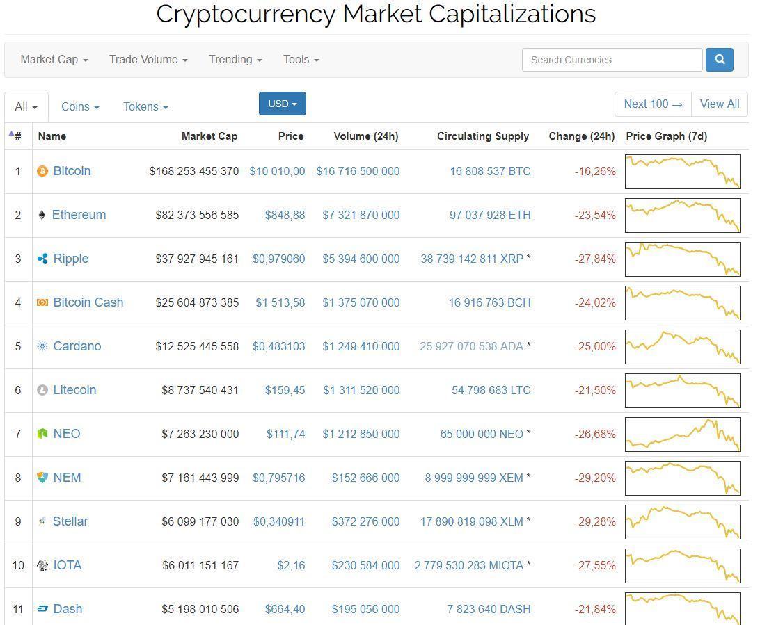Click the Cardano logo icon
This screenshot has width=776, height=625.
(42, 346)
